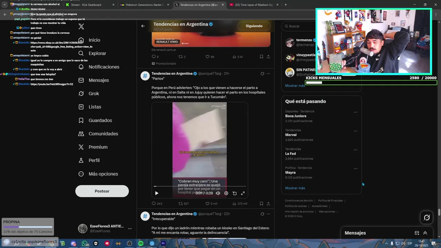Click Mostrar más under trending topics

(295, 188)
